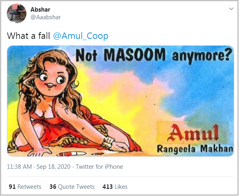The width and height of the screenshot is (239, 196).
Task: View the 36 Quote Tweets
Action: click(72, 187)
